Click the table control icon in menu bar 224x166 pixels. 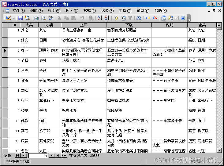coord(7,11)
